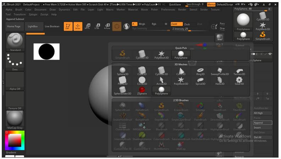Open the Dots stroke picker
The image size is (281, 159).
tap(15, 62)
